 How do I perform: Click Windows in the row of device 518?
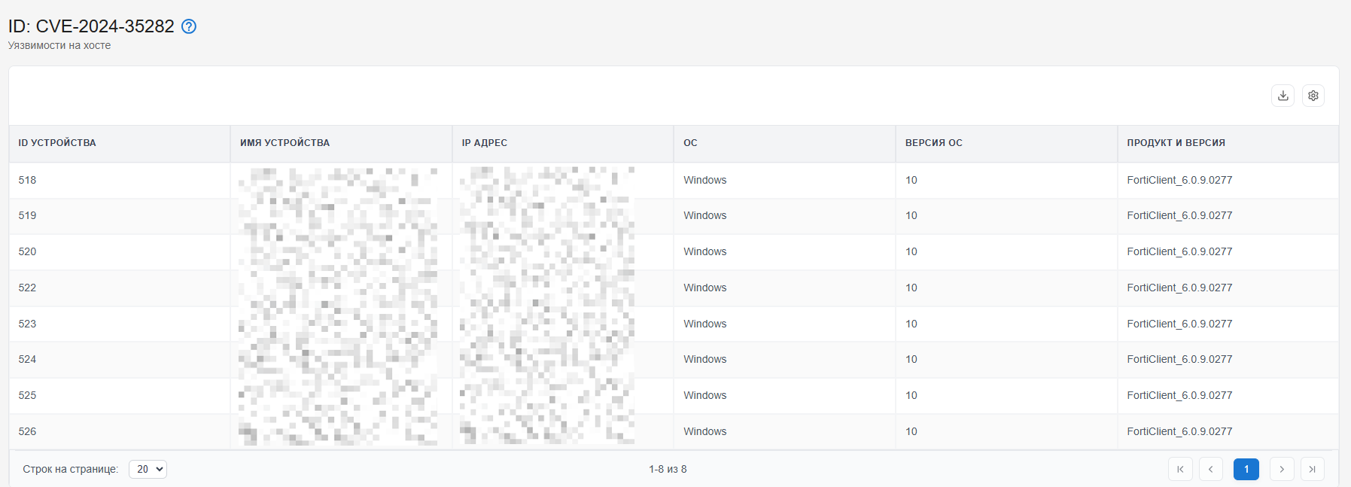pyautogui.click(x=705, y=180)
